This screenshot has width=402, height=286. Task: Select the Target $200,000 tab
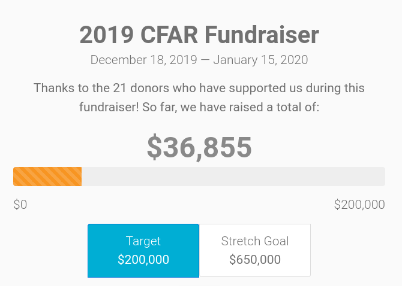point(143,251)
